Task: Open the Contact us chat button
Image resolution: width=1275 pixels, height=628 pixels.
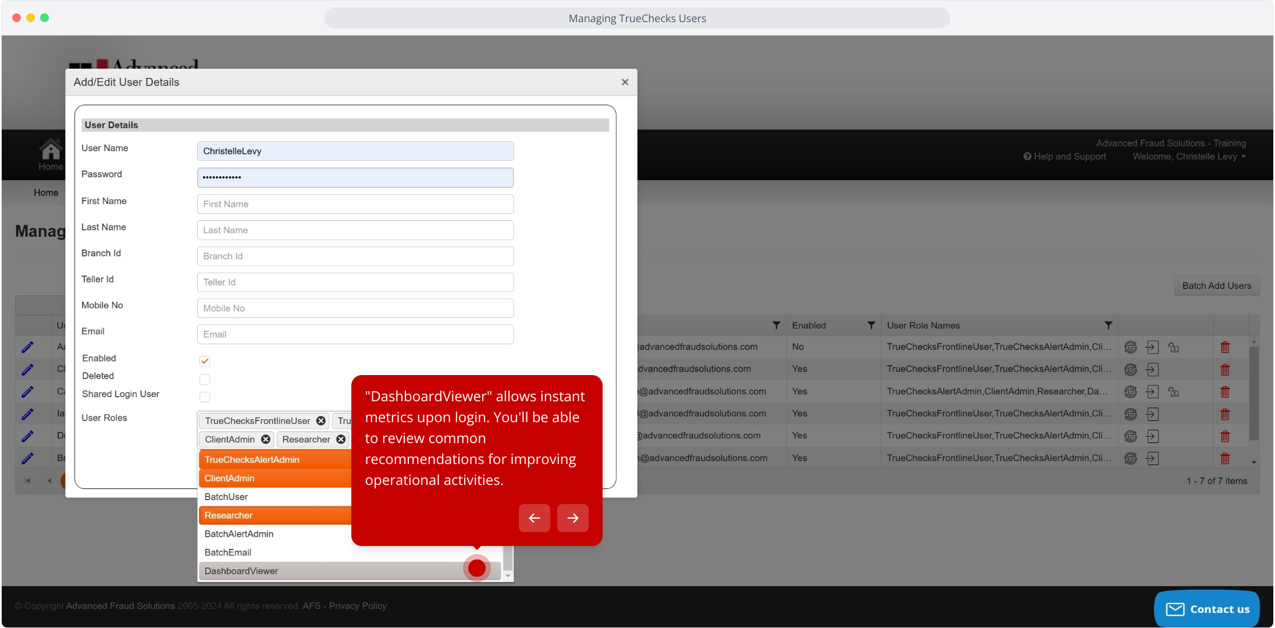Action: 1207,609
